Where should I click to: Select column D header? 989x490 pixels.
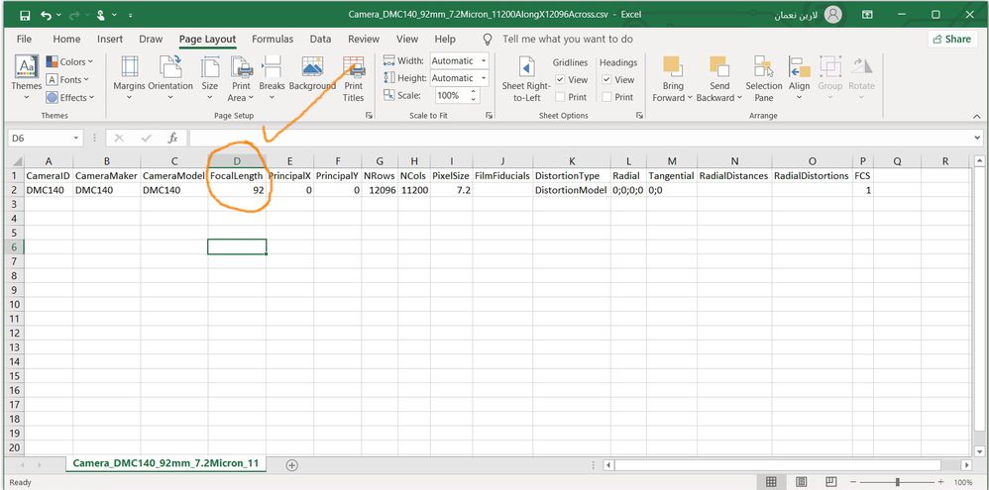point(237,161)
